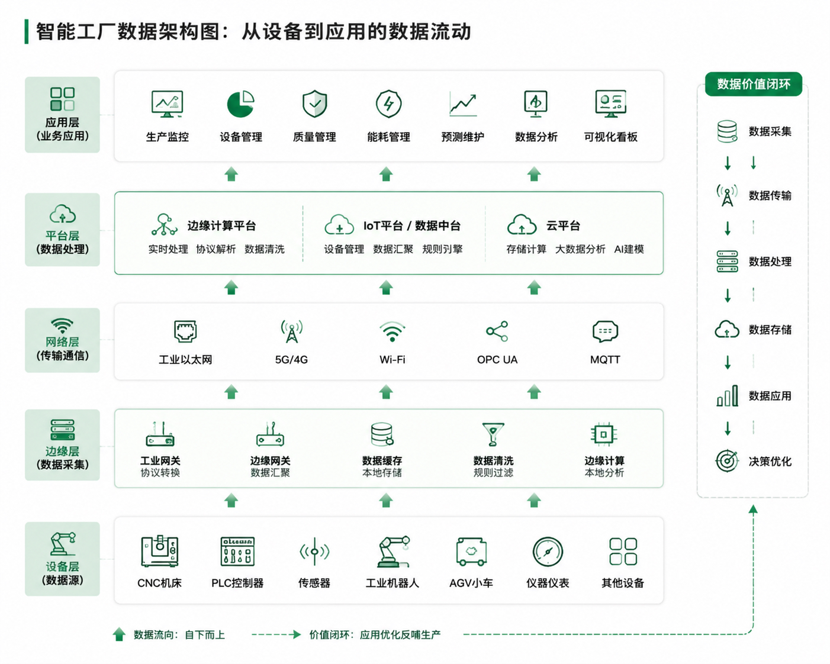Click the 数据缓存 database icon
The image size is (830, 664).
pos(382,434)
